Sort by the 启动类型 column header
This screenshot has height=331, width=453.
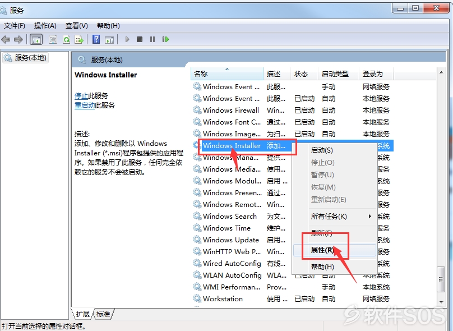click(x=338, y=74)
